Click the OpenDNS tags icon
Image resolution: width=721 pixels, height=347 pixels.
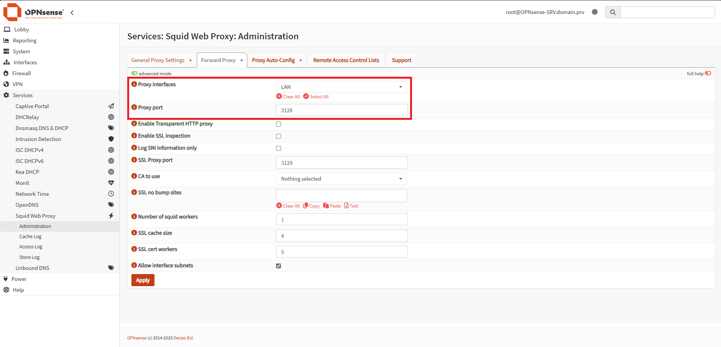click(111, 205)
